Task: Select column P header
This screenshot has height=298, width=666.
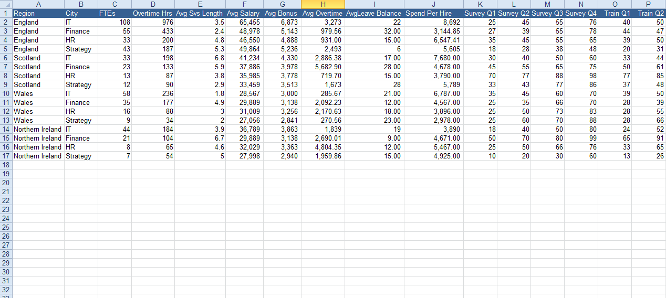Action: pos(649,4)
